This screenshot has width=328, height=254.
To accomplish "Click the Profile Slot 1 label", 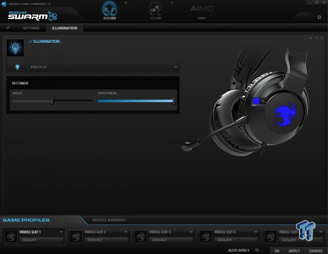I will (x=30, y=232).
